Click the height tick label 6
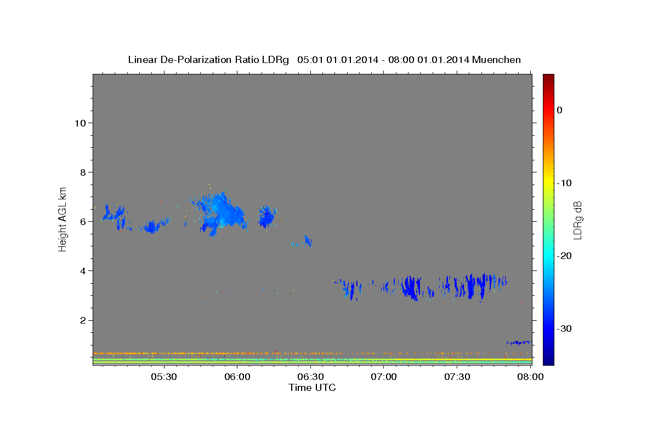This screenshot has width=658, height=438. (82, 221)
